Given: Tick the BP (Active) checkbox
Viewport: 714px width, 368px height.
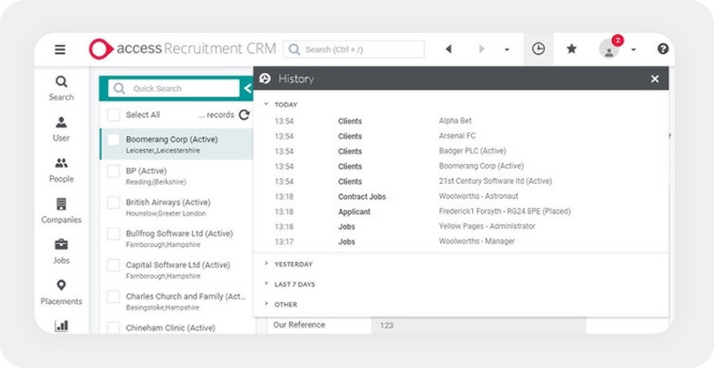Looking at the screenshot, I should (114, 171).
